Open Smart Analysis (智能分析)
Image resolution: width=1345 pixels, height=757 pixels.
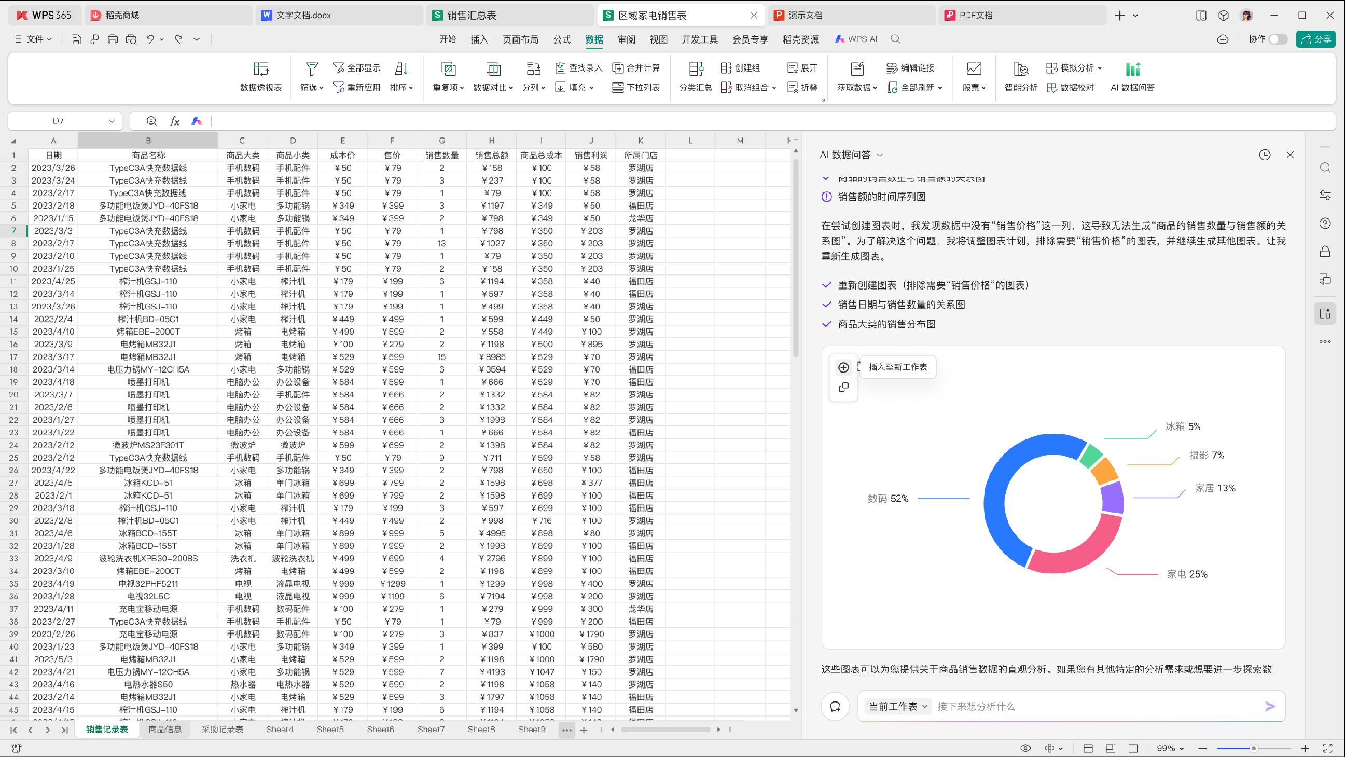1021,76
